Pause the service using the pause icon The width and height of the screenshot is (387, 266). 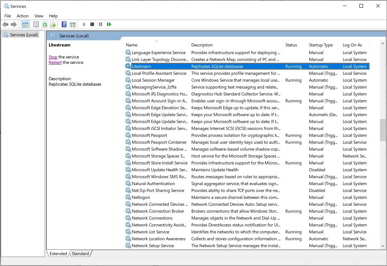tap(101, 24)
